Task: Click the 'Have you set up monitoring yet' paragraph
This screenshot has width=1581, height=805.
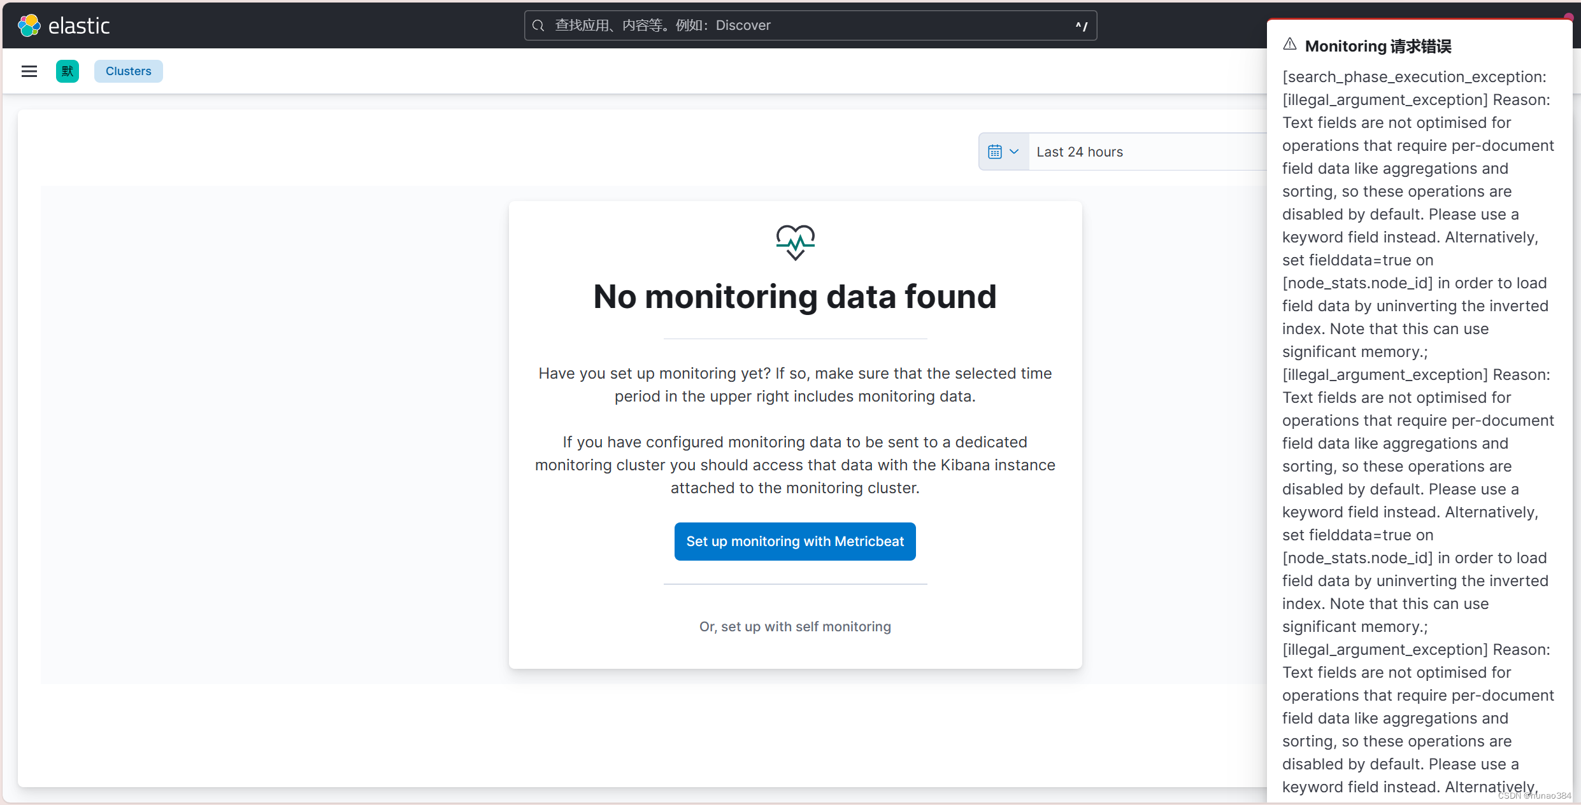Action: [x=794, y=384]
